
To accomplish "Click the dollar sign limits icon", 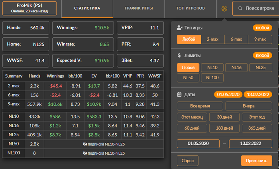I will click(179, 55).
